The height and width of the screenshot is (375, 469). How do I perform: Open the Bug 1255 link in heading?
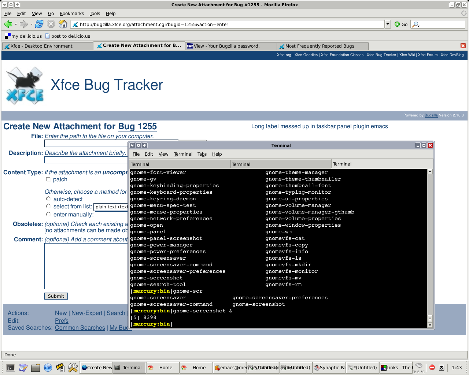click(x=137, y=126)
